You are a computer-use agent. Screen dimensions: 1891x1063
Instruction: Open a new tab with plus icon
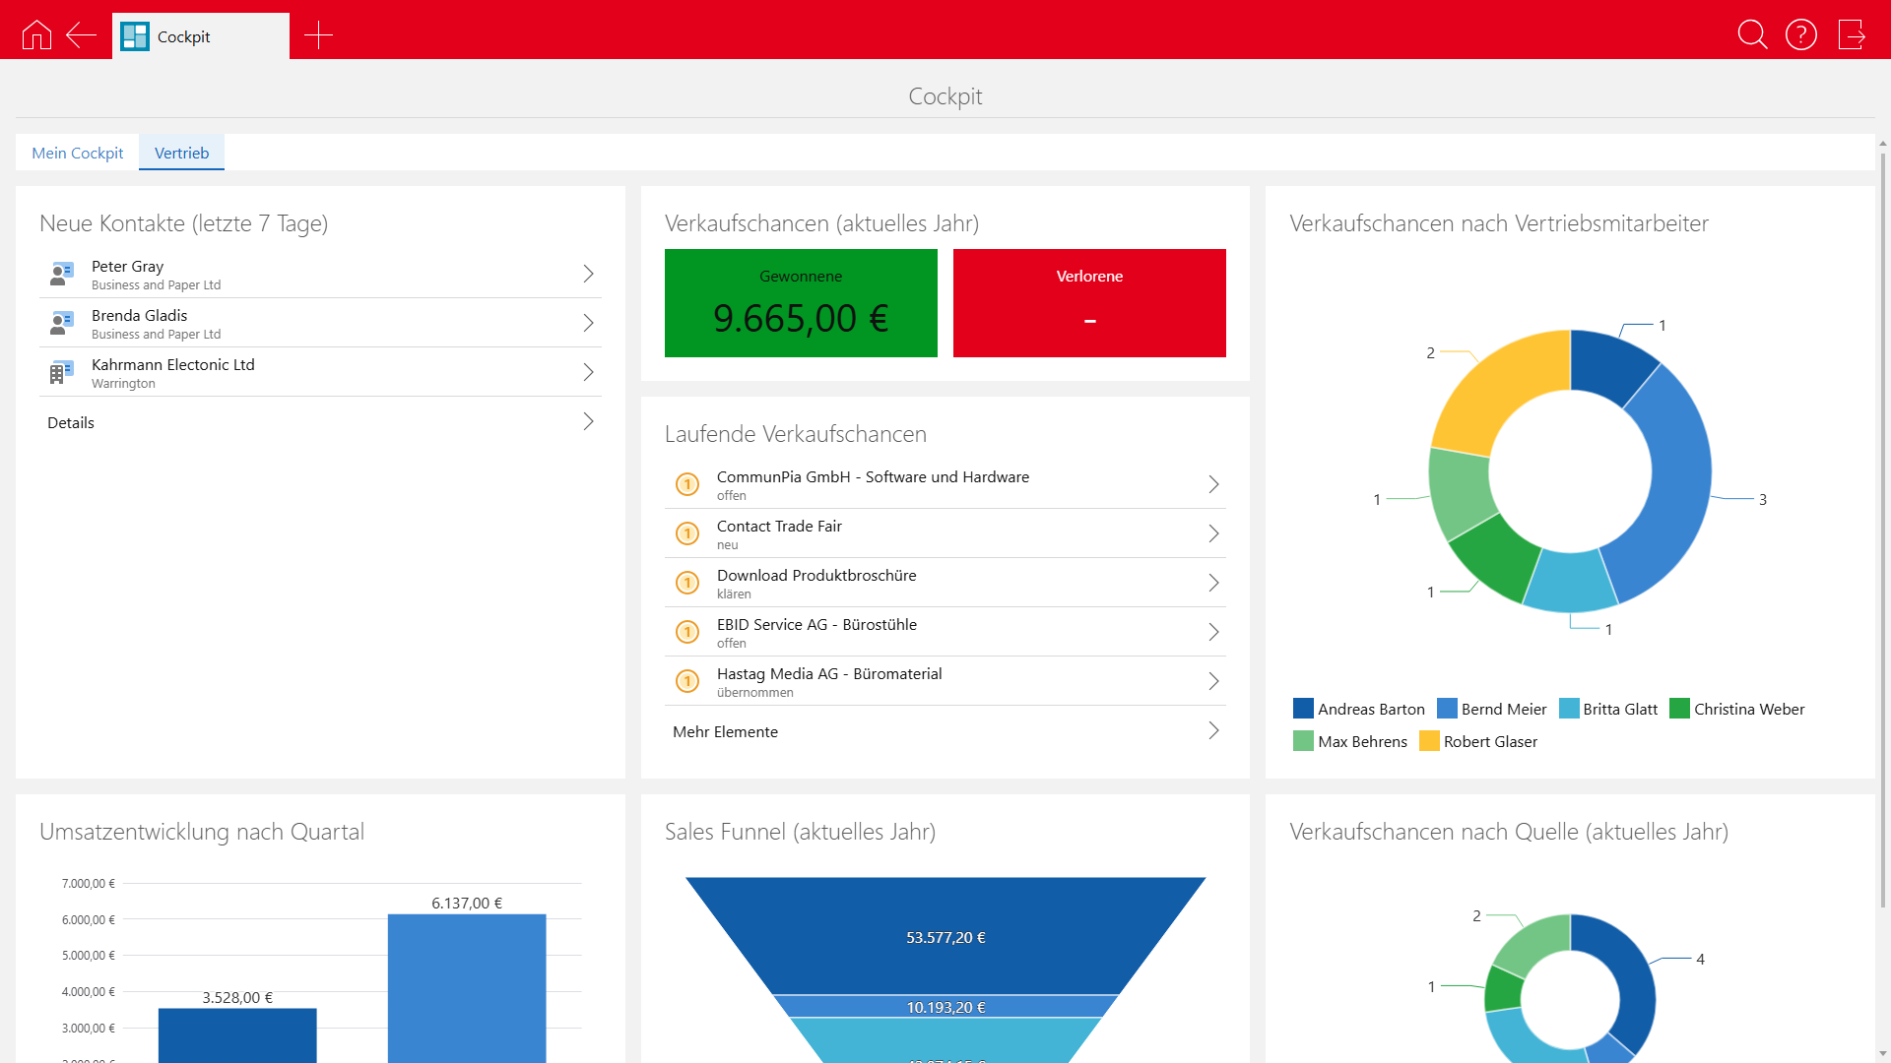pos(318,35)
